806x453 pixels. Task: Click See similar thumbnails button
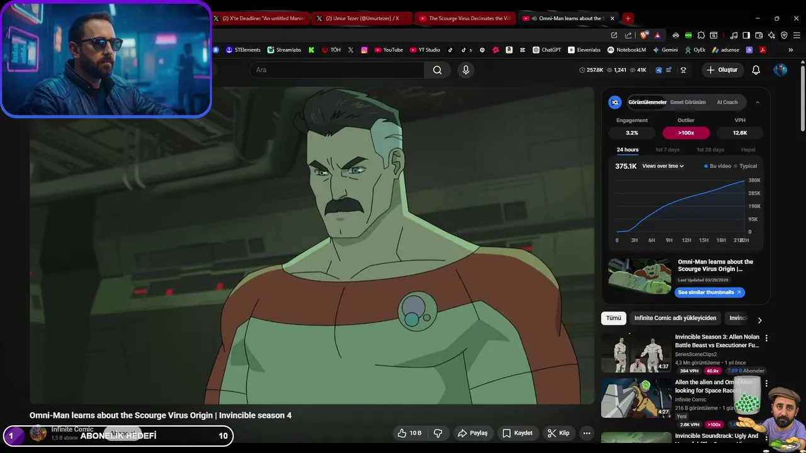pos(710,293)
